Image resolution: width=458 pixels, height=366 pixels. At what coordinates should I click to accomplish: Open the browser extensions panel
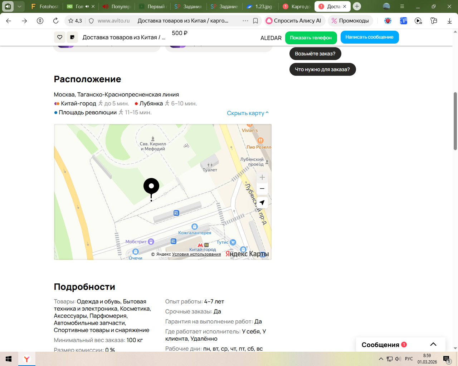tap(434, 21)
